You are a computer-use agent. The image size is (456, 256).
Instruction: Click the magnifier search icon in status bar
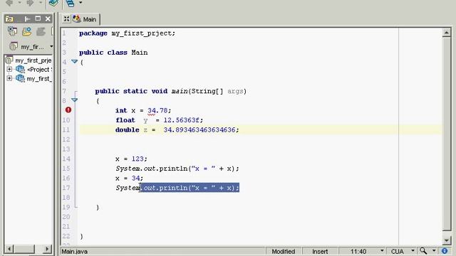(x=423, y=251)
